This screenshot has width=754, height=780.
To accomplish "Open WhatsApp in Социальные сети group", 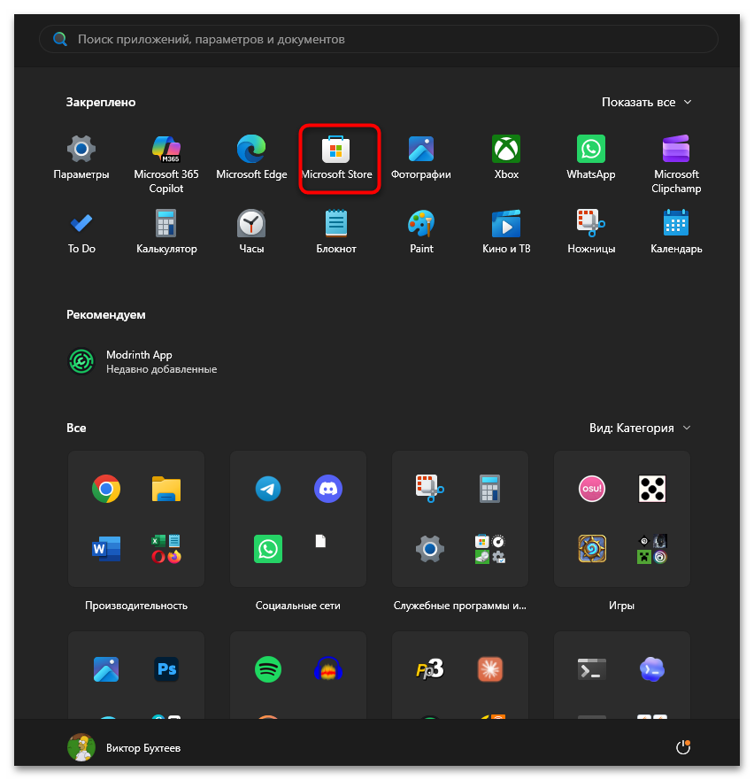I will (268, 549).
